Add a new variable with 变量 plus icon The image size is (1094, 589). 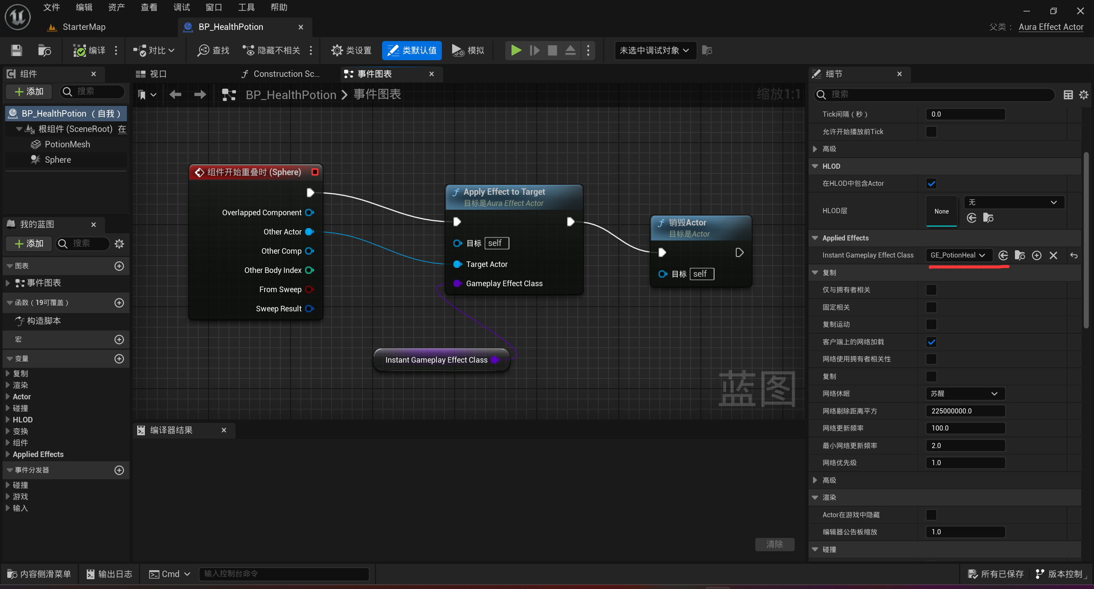tap(119, 358)
